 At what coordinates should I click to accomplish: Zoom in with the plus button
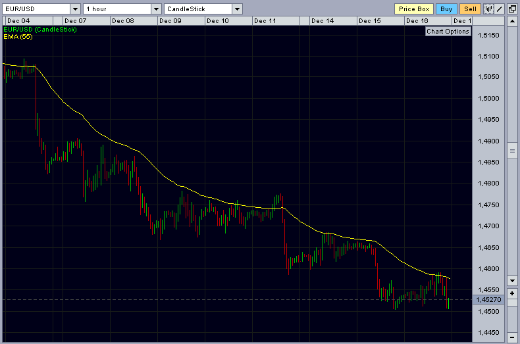coord(512,293)
